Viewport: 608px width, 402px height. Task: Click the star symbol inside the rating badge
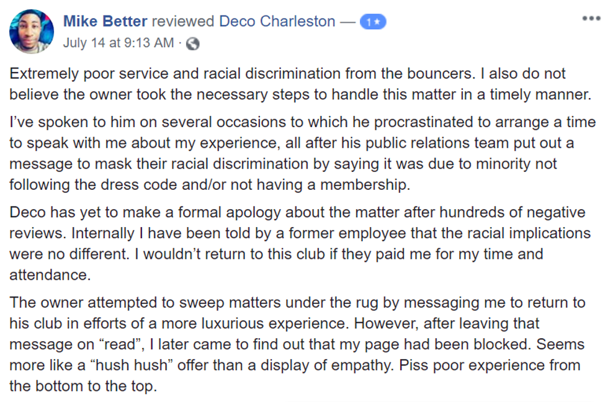point(377,22)
